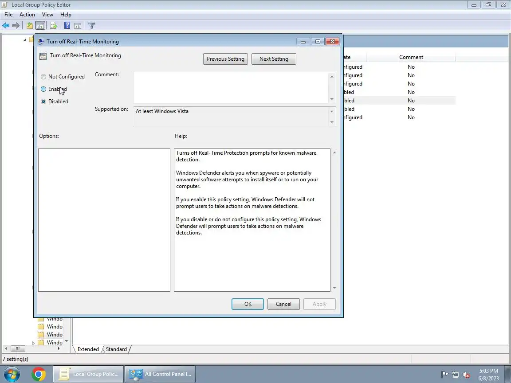Screen dimensions: 511x383
Task: Click the Filter funnel toolbar icon
Action: (x=92, y=25)
